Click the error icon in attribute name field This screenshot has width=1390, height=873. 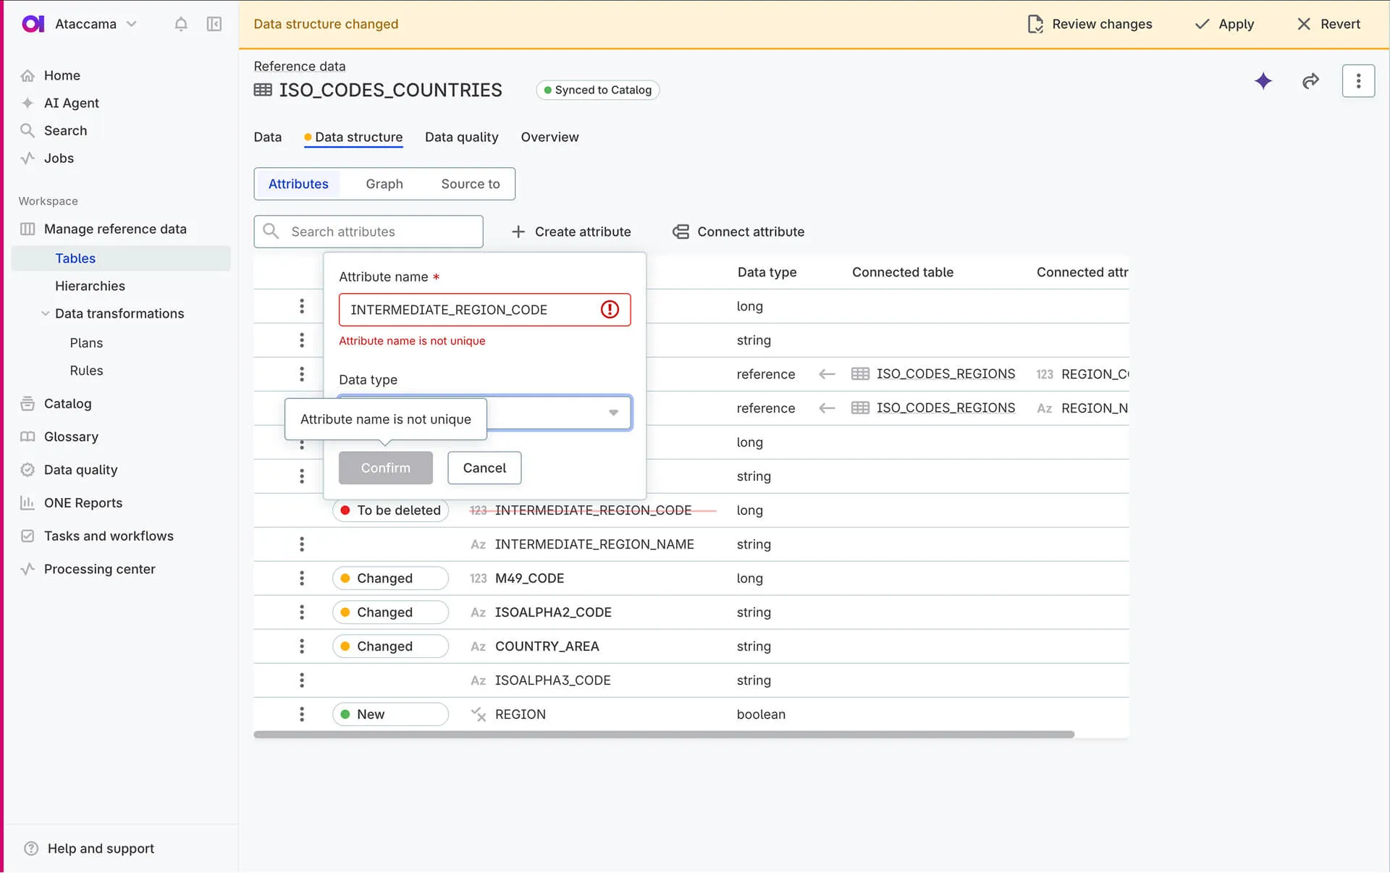[x=610, y=310]
